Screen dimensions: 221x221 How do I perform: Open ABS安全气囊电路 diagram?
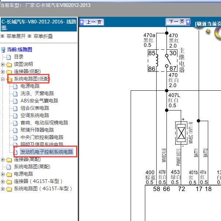(39, 101)
